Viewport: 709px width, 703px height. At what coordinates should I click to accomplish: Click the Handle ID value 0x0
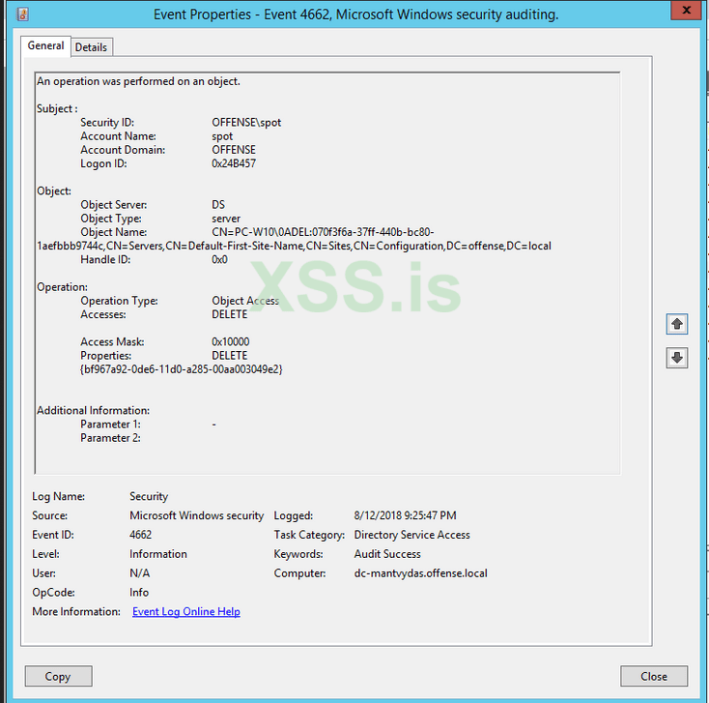point(220,260)
